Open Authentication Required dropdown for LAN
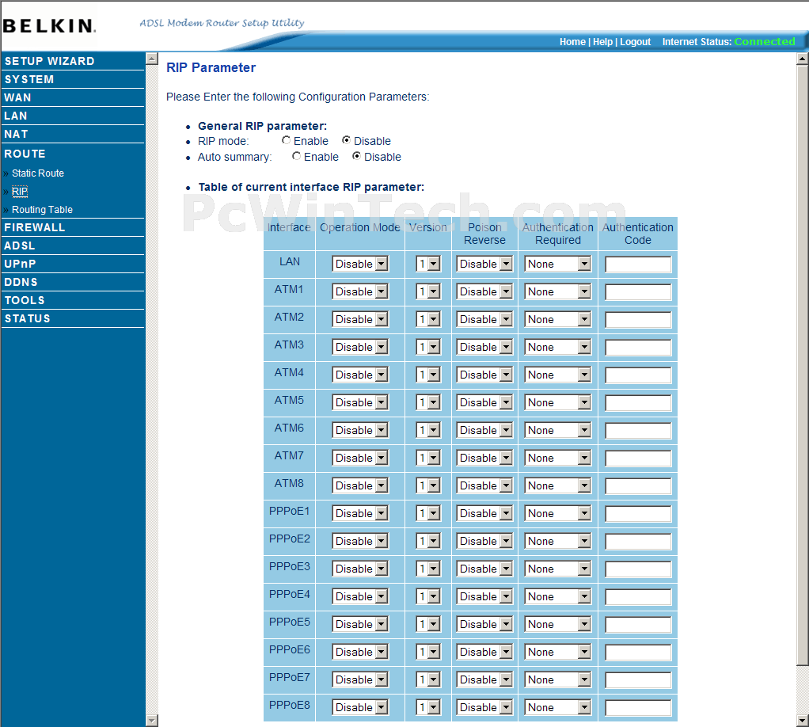Screen dimensions: 809x727 tap(558, 264)
